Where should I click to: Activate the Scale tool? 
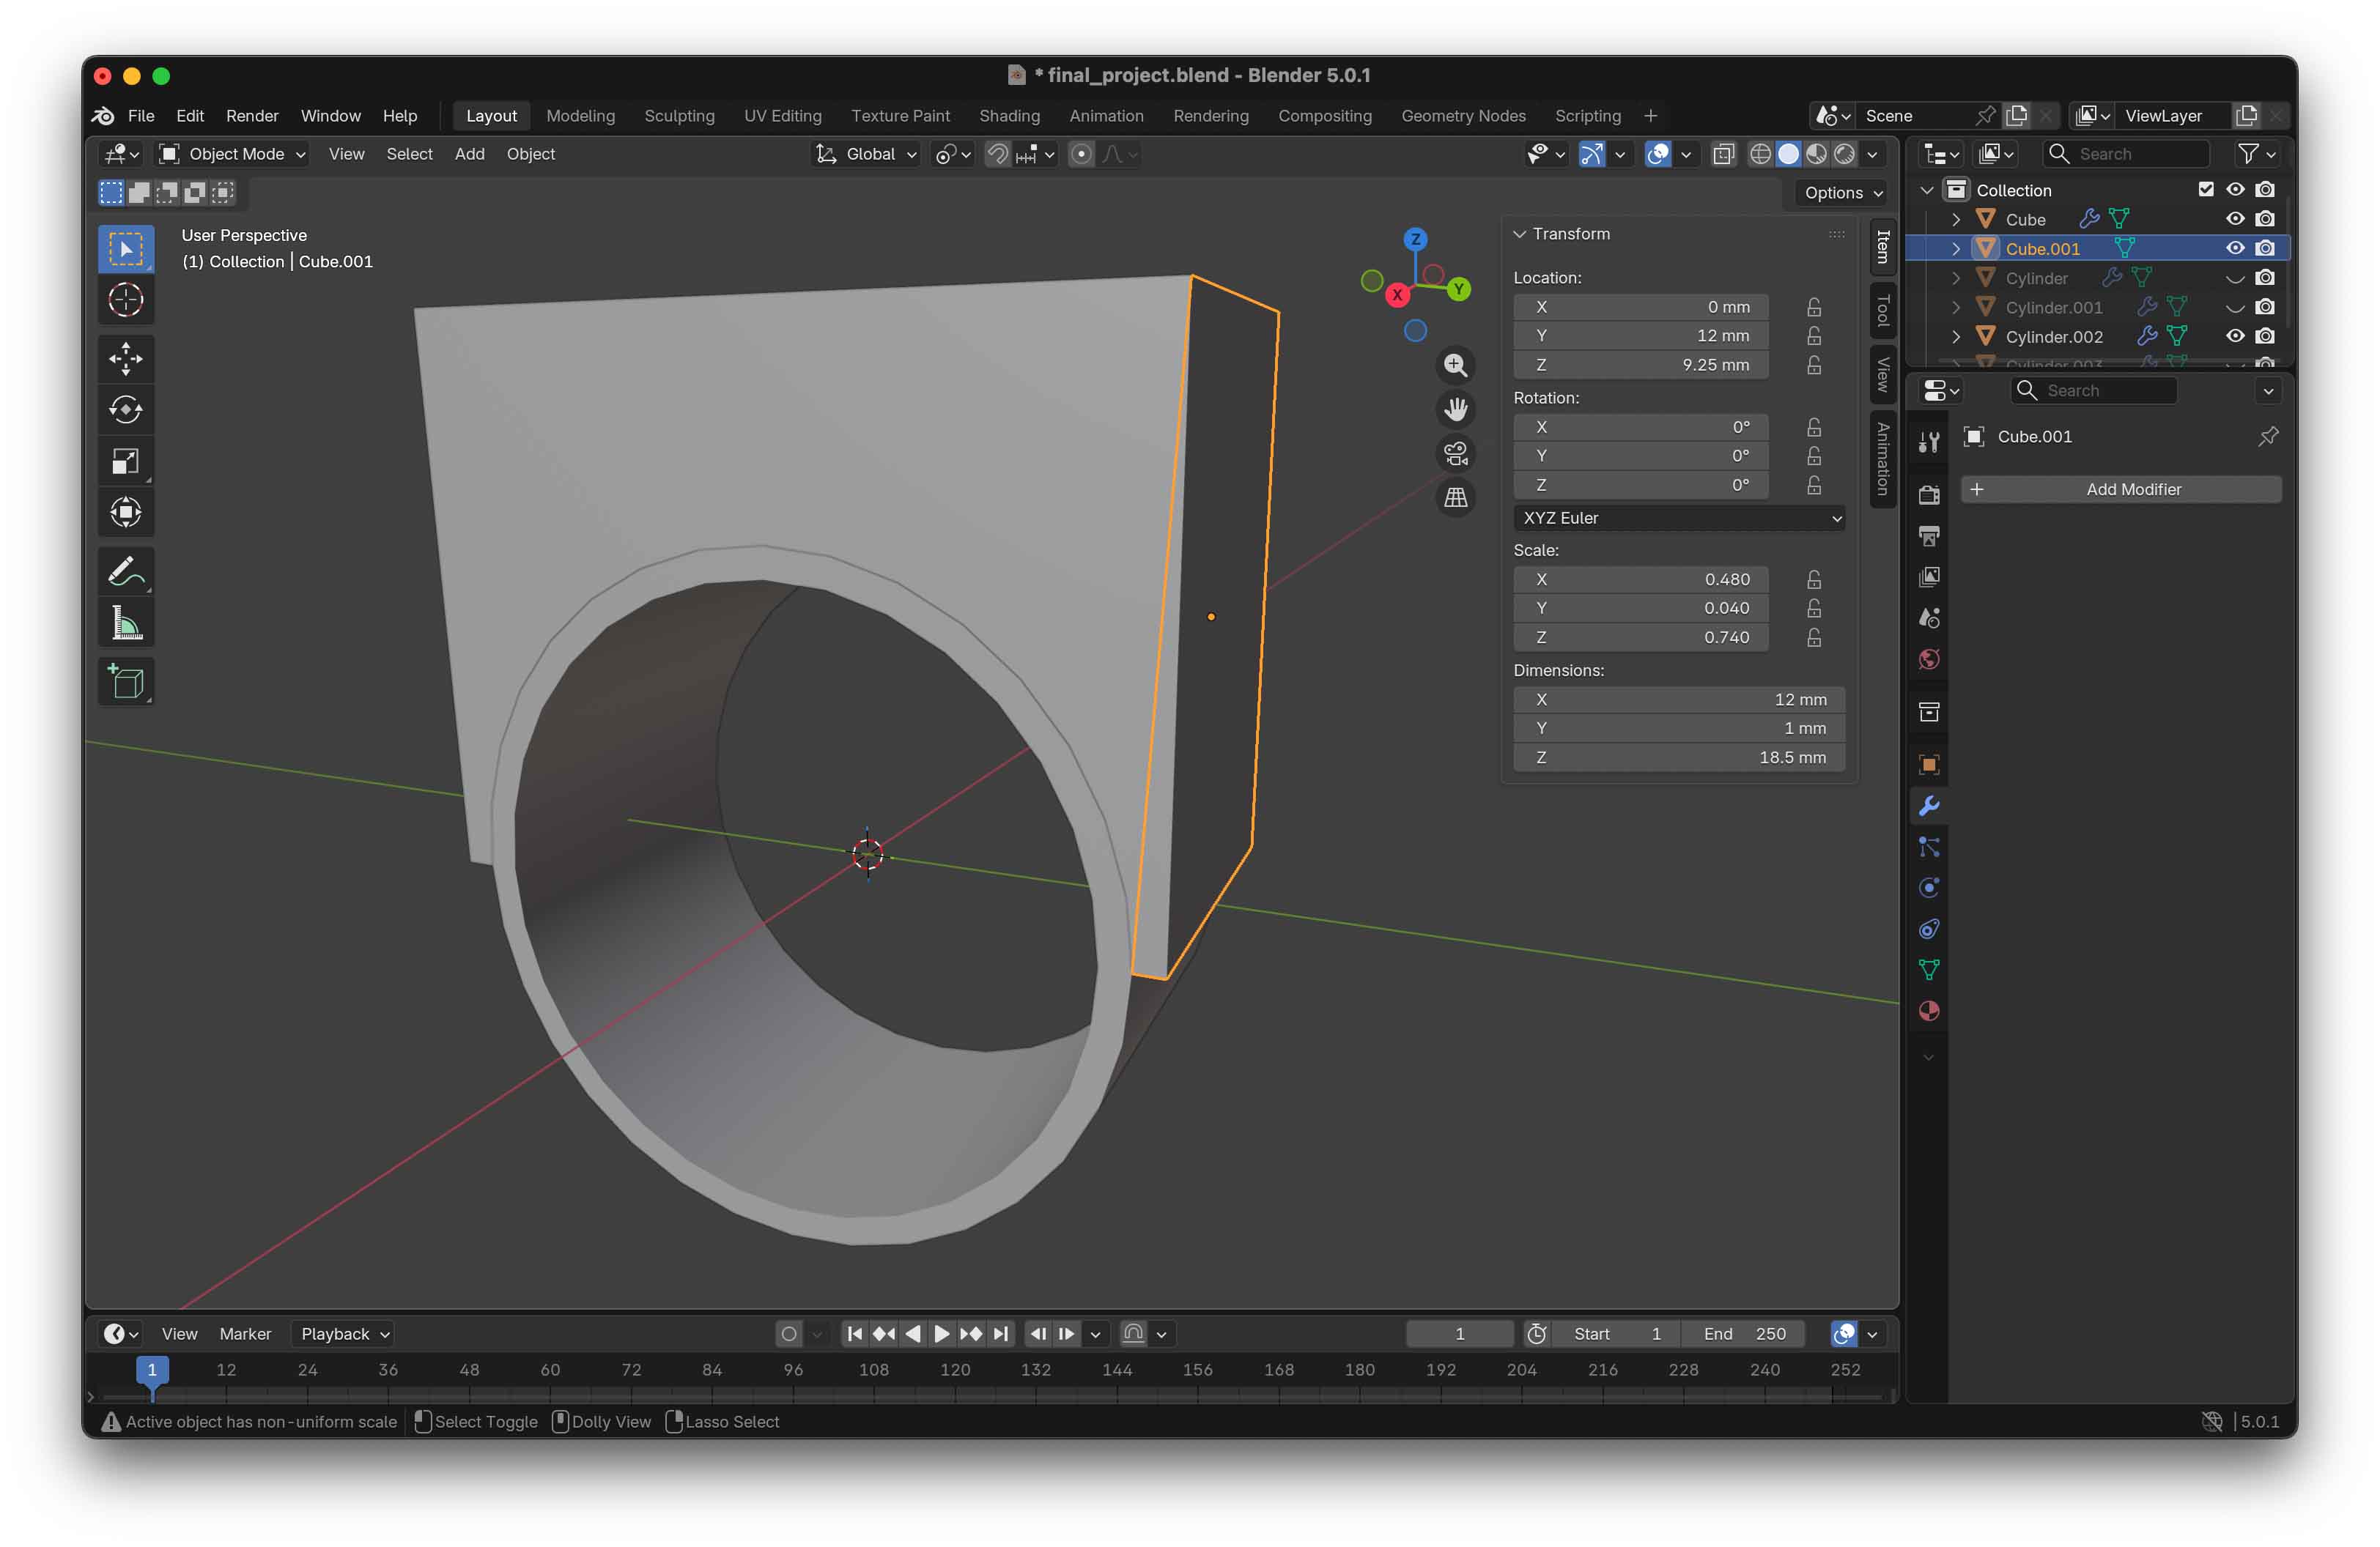click(x=126, y=461)
